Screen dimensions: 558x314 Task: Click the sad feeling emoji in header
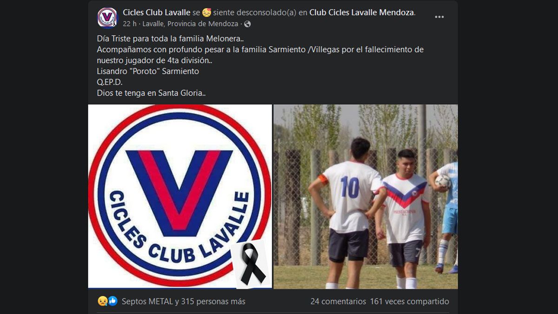206,13
